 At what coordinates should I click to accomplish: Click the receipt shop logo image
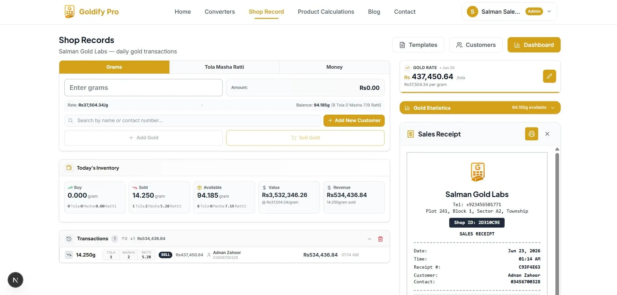pyautogui.click(x=477, y=172)
